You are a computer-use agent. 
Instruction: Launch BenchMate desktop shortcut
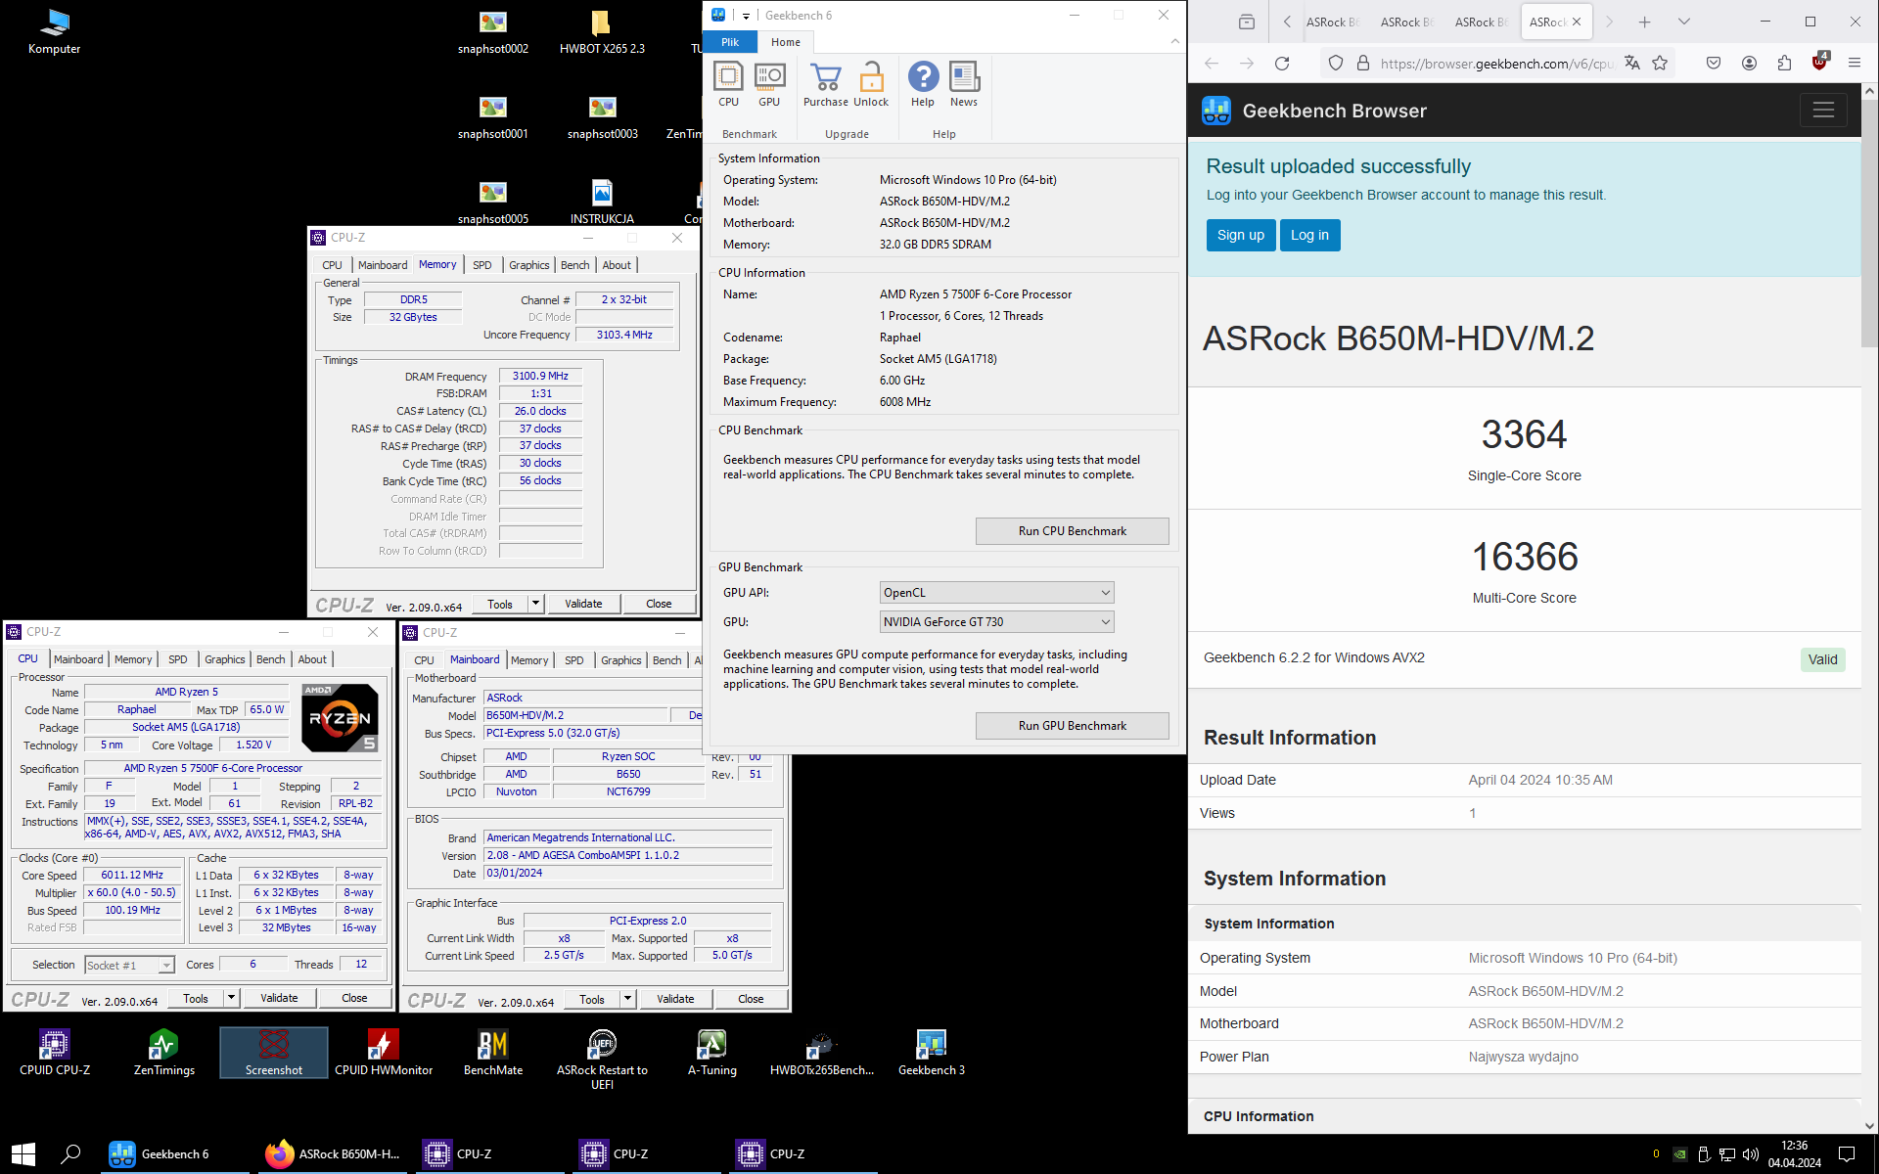coord(493,1053)
